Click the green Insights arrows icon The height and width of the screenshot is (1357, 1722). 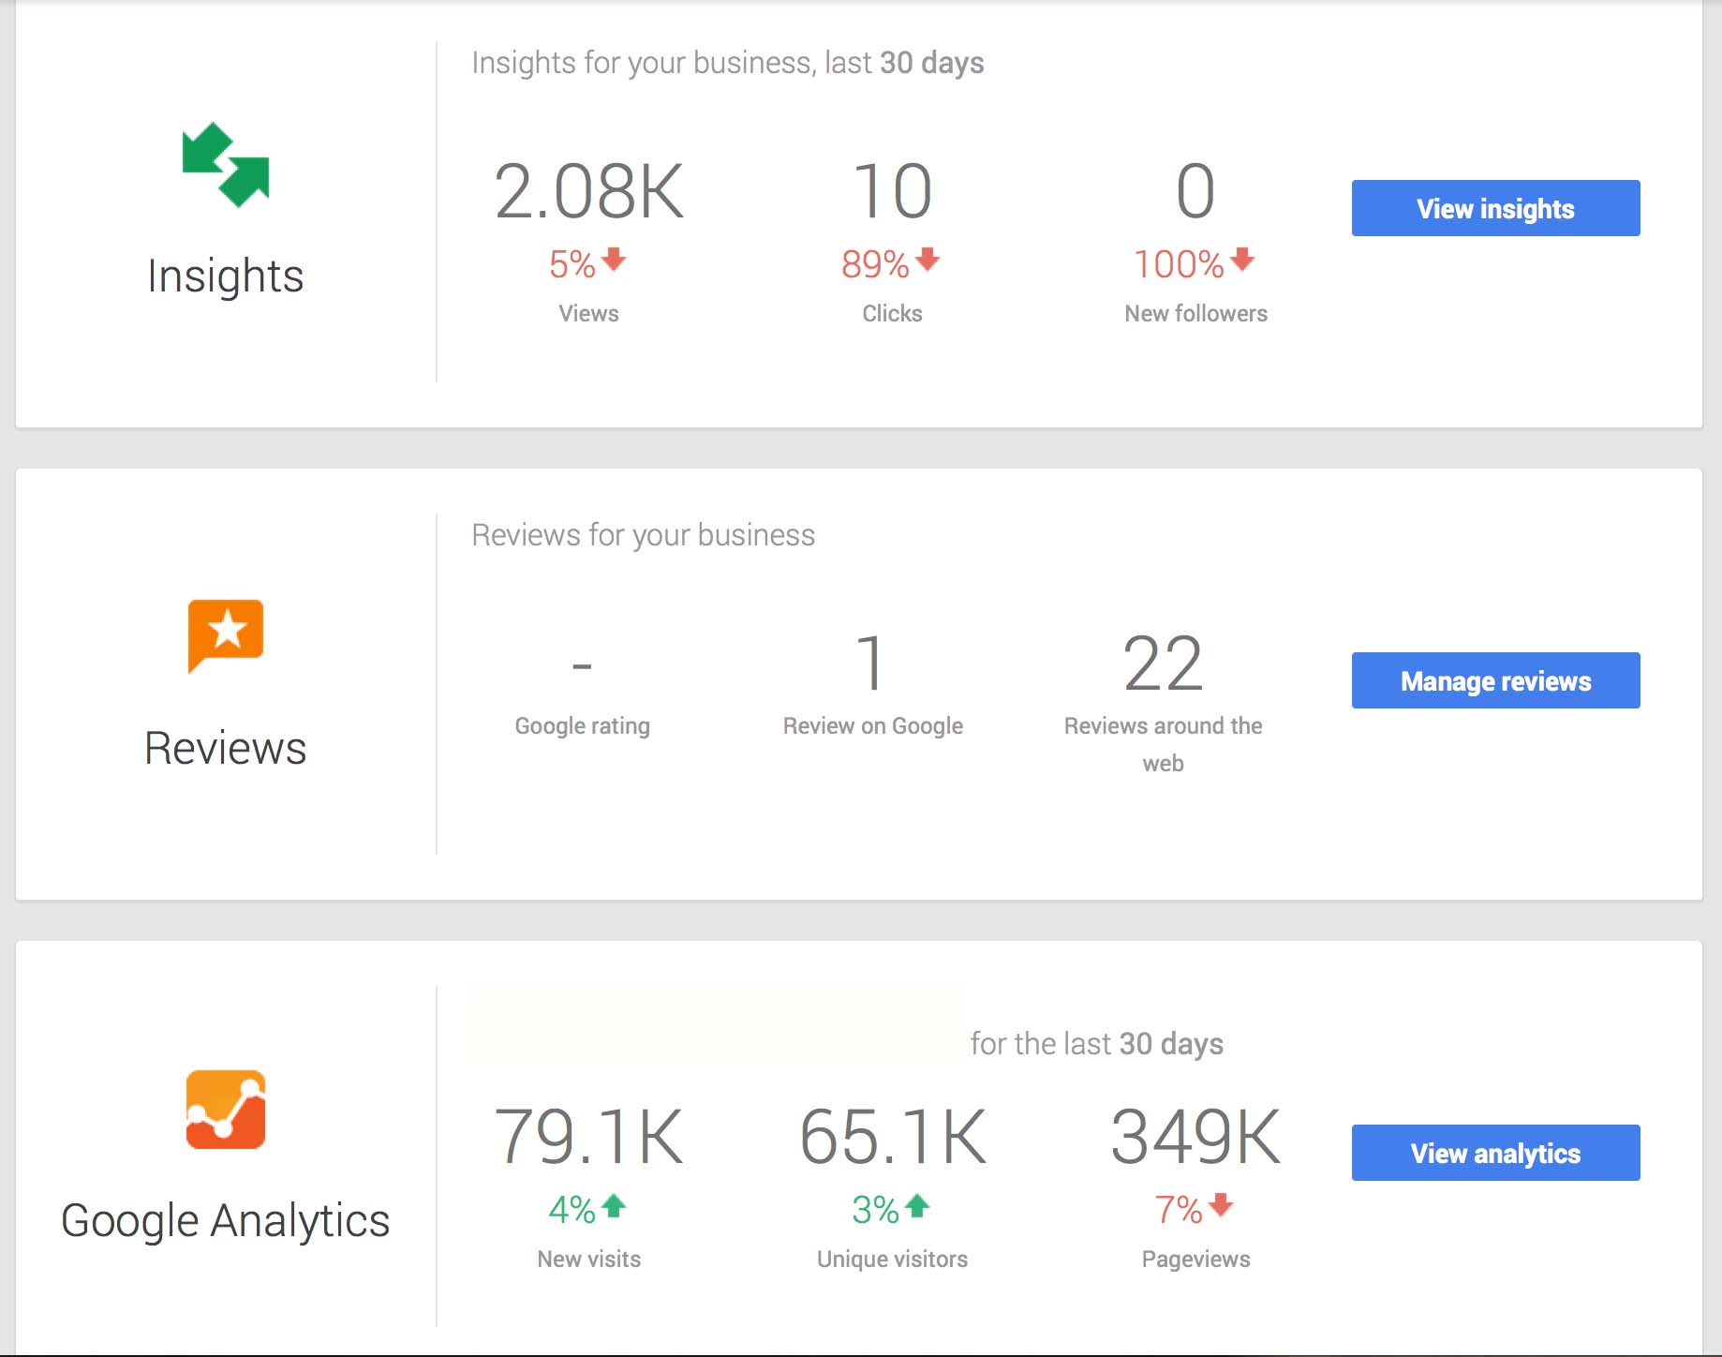pyautogui.click(x=225, y=164)
